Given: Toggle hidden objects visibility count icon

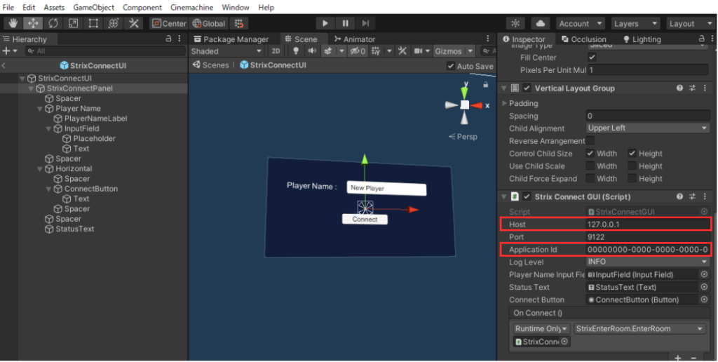Looking at the screenshot, I should 358,51.
